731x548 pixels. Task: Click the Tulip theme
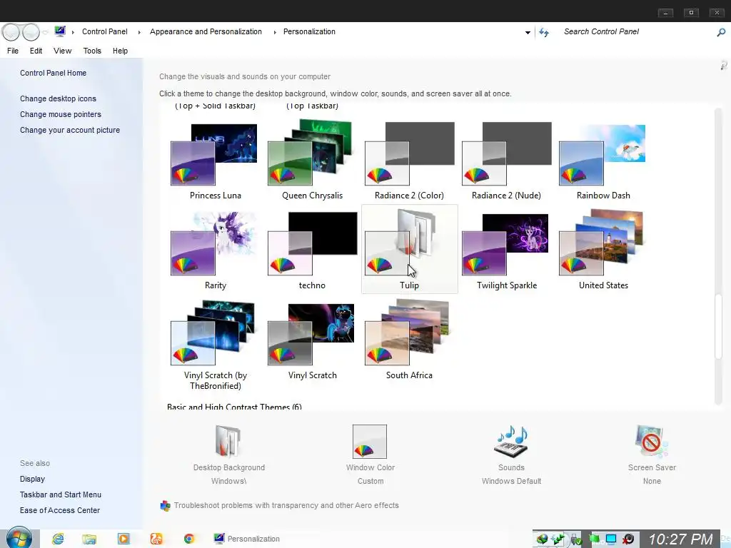[409, 249]
